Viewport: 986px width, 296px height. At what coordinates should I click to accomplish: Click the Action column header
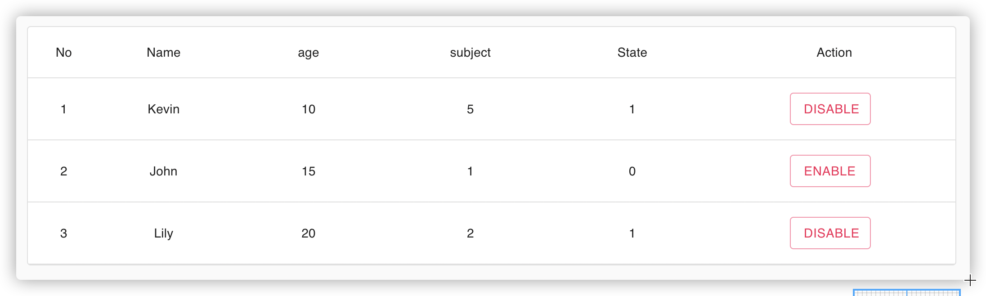[834, 52]
